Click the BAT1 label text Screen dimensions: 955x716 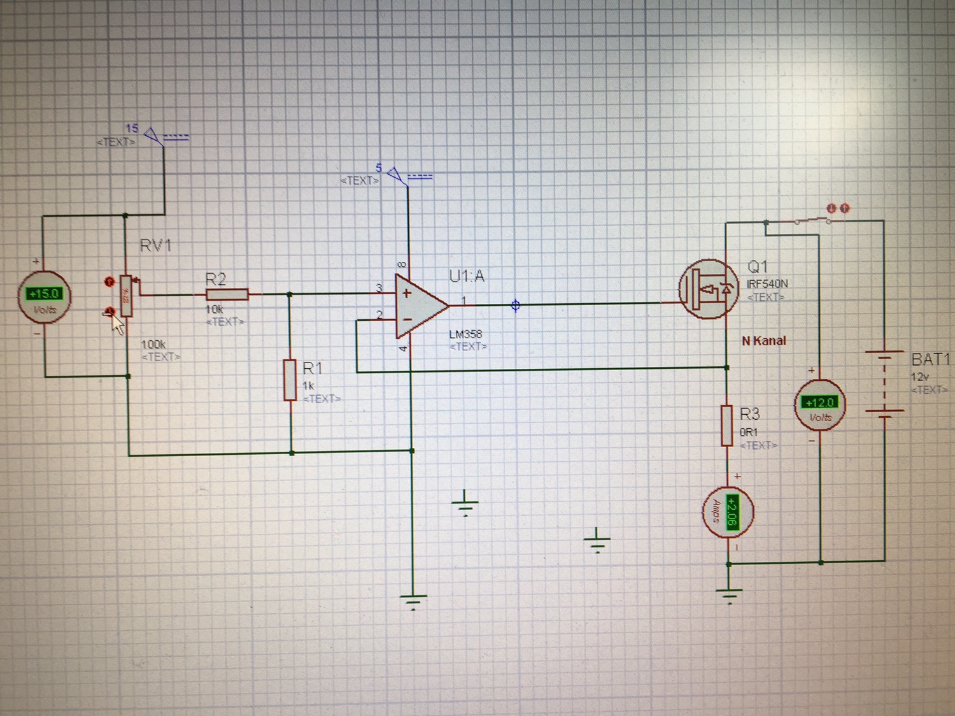[x=930, y=359]
